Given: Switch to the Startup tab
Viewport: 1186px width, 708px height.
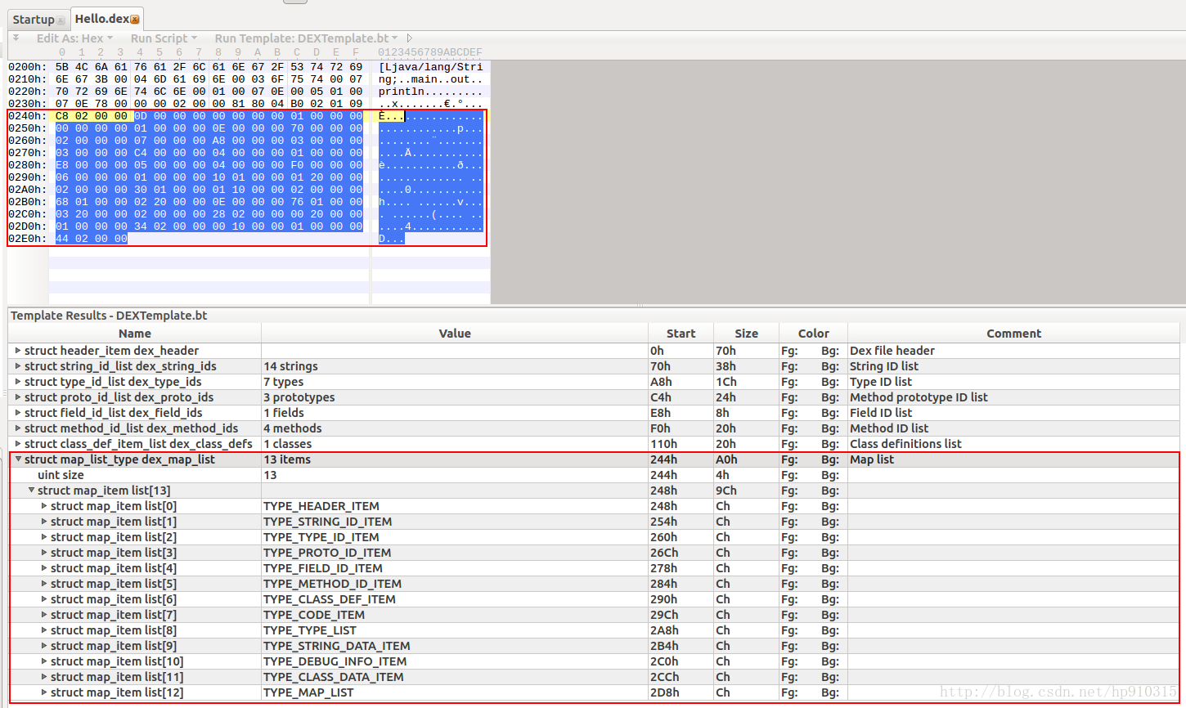Looking at the screenshot, I should click(34, 19).
